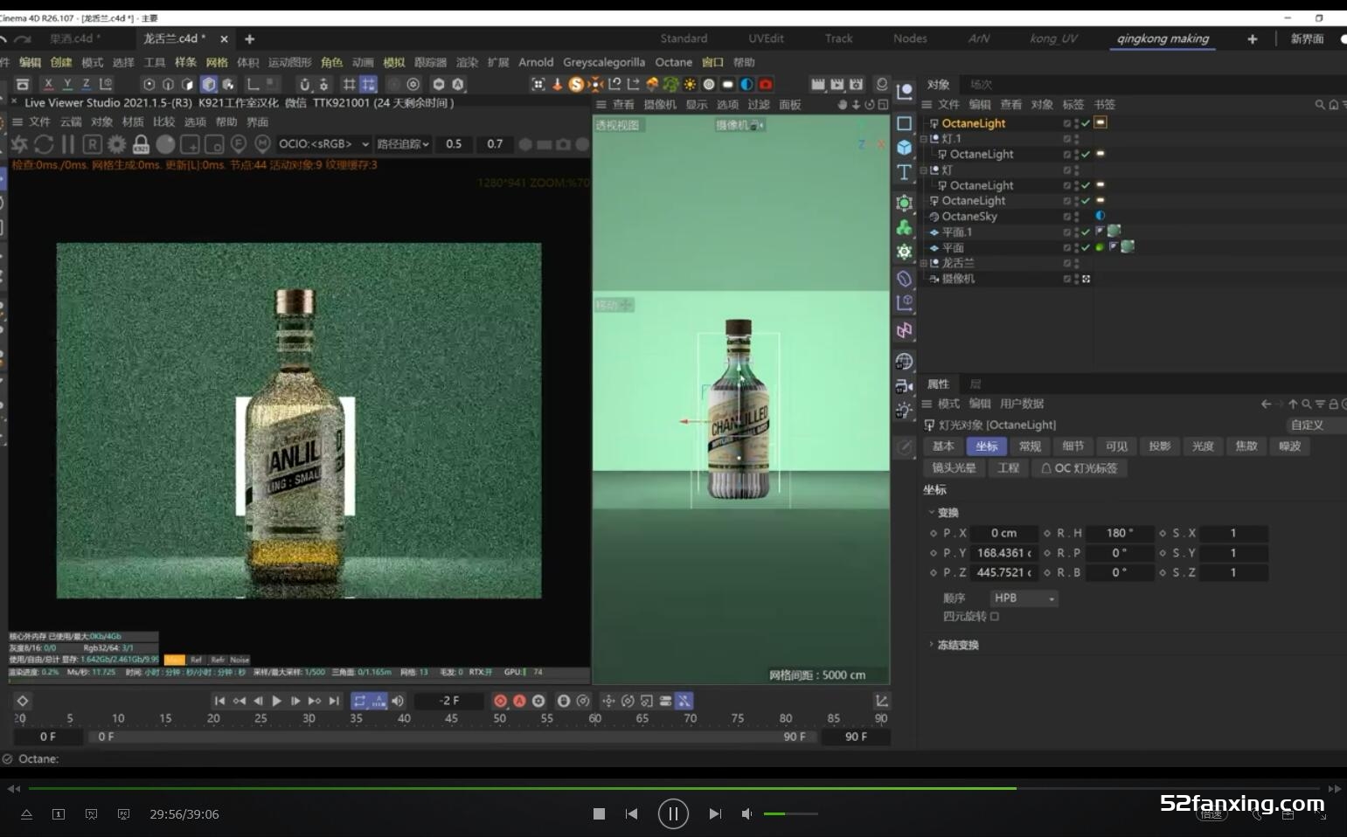Image resolution: width=1347 pixels, height=837 pixels.
Task: Click the clay mode sphere icon
Action: [x=165, y=144]
